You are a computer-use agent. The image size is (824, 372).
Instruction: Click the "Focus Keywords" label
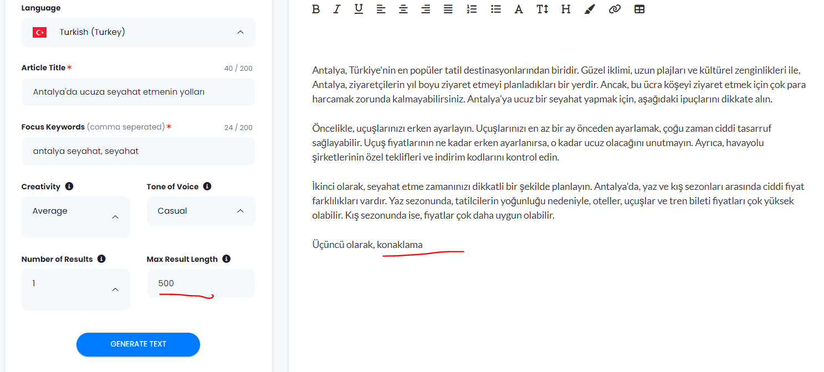(x=53, y=127)
